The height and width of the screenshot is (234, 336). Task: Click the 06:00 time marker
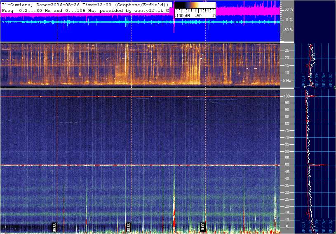coord(54,227)
